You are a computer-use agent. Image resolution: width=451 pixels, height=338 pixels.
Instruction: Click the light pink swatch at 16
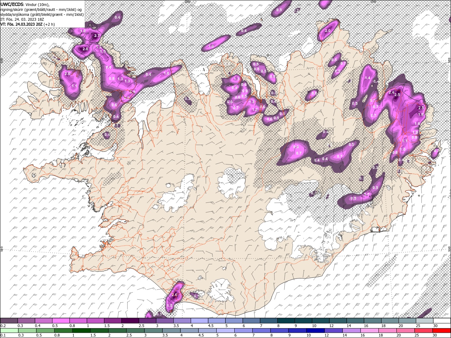[x=369, y=330]
